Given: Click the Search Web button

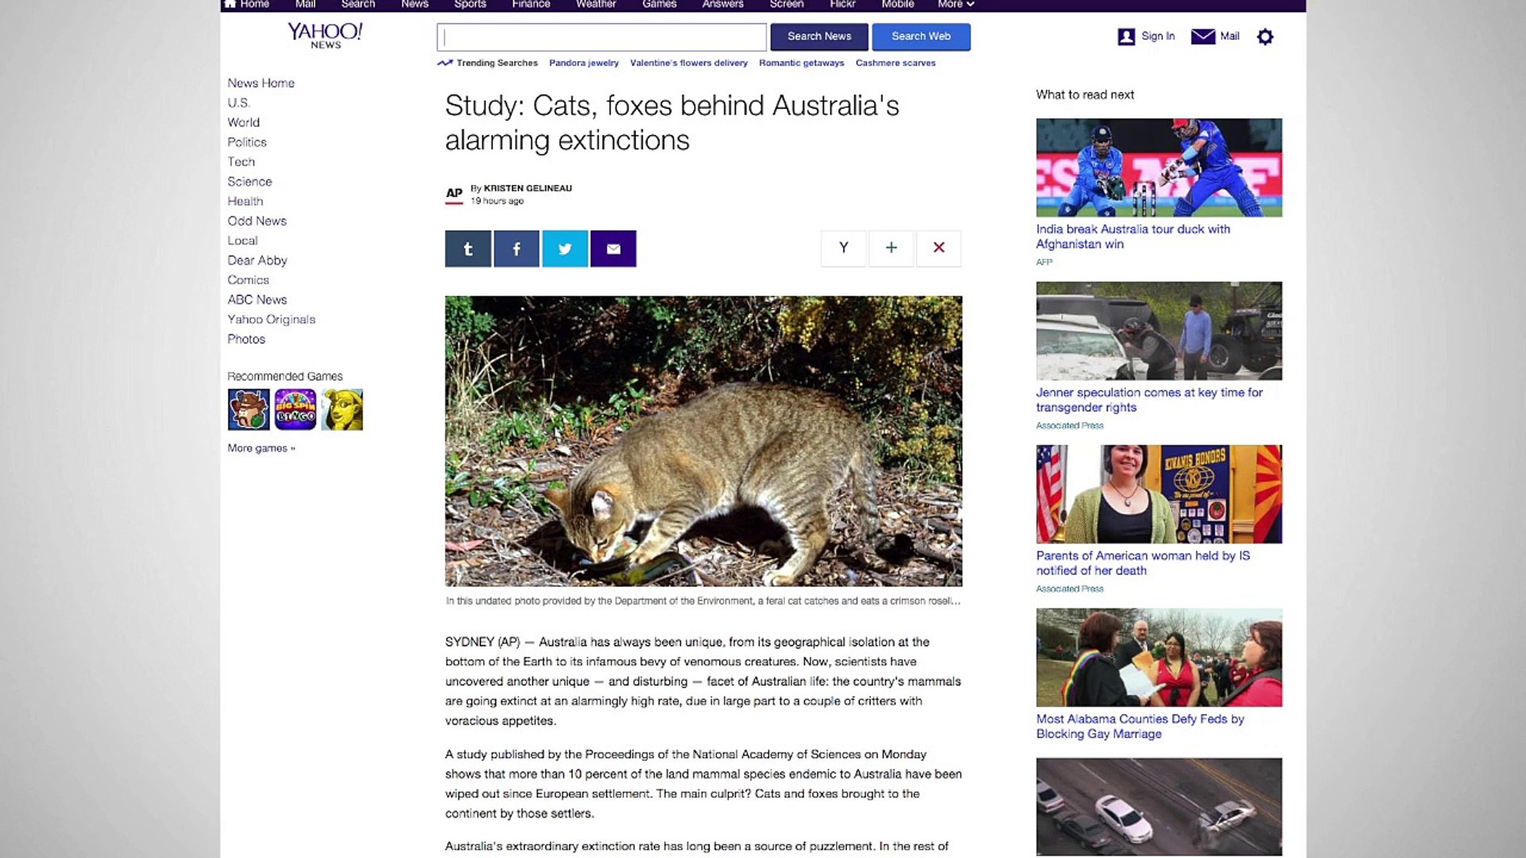Looking at the screenshot, I should click(x=921, y=37).
